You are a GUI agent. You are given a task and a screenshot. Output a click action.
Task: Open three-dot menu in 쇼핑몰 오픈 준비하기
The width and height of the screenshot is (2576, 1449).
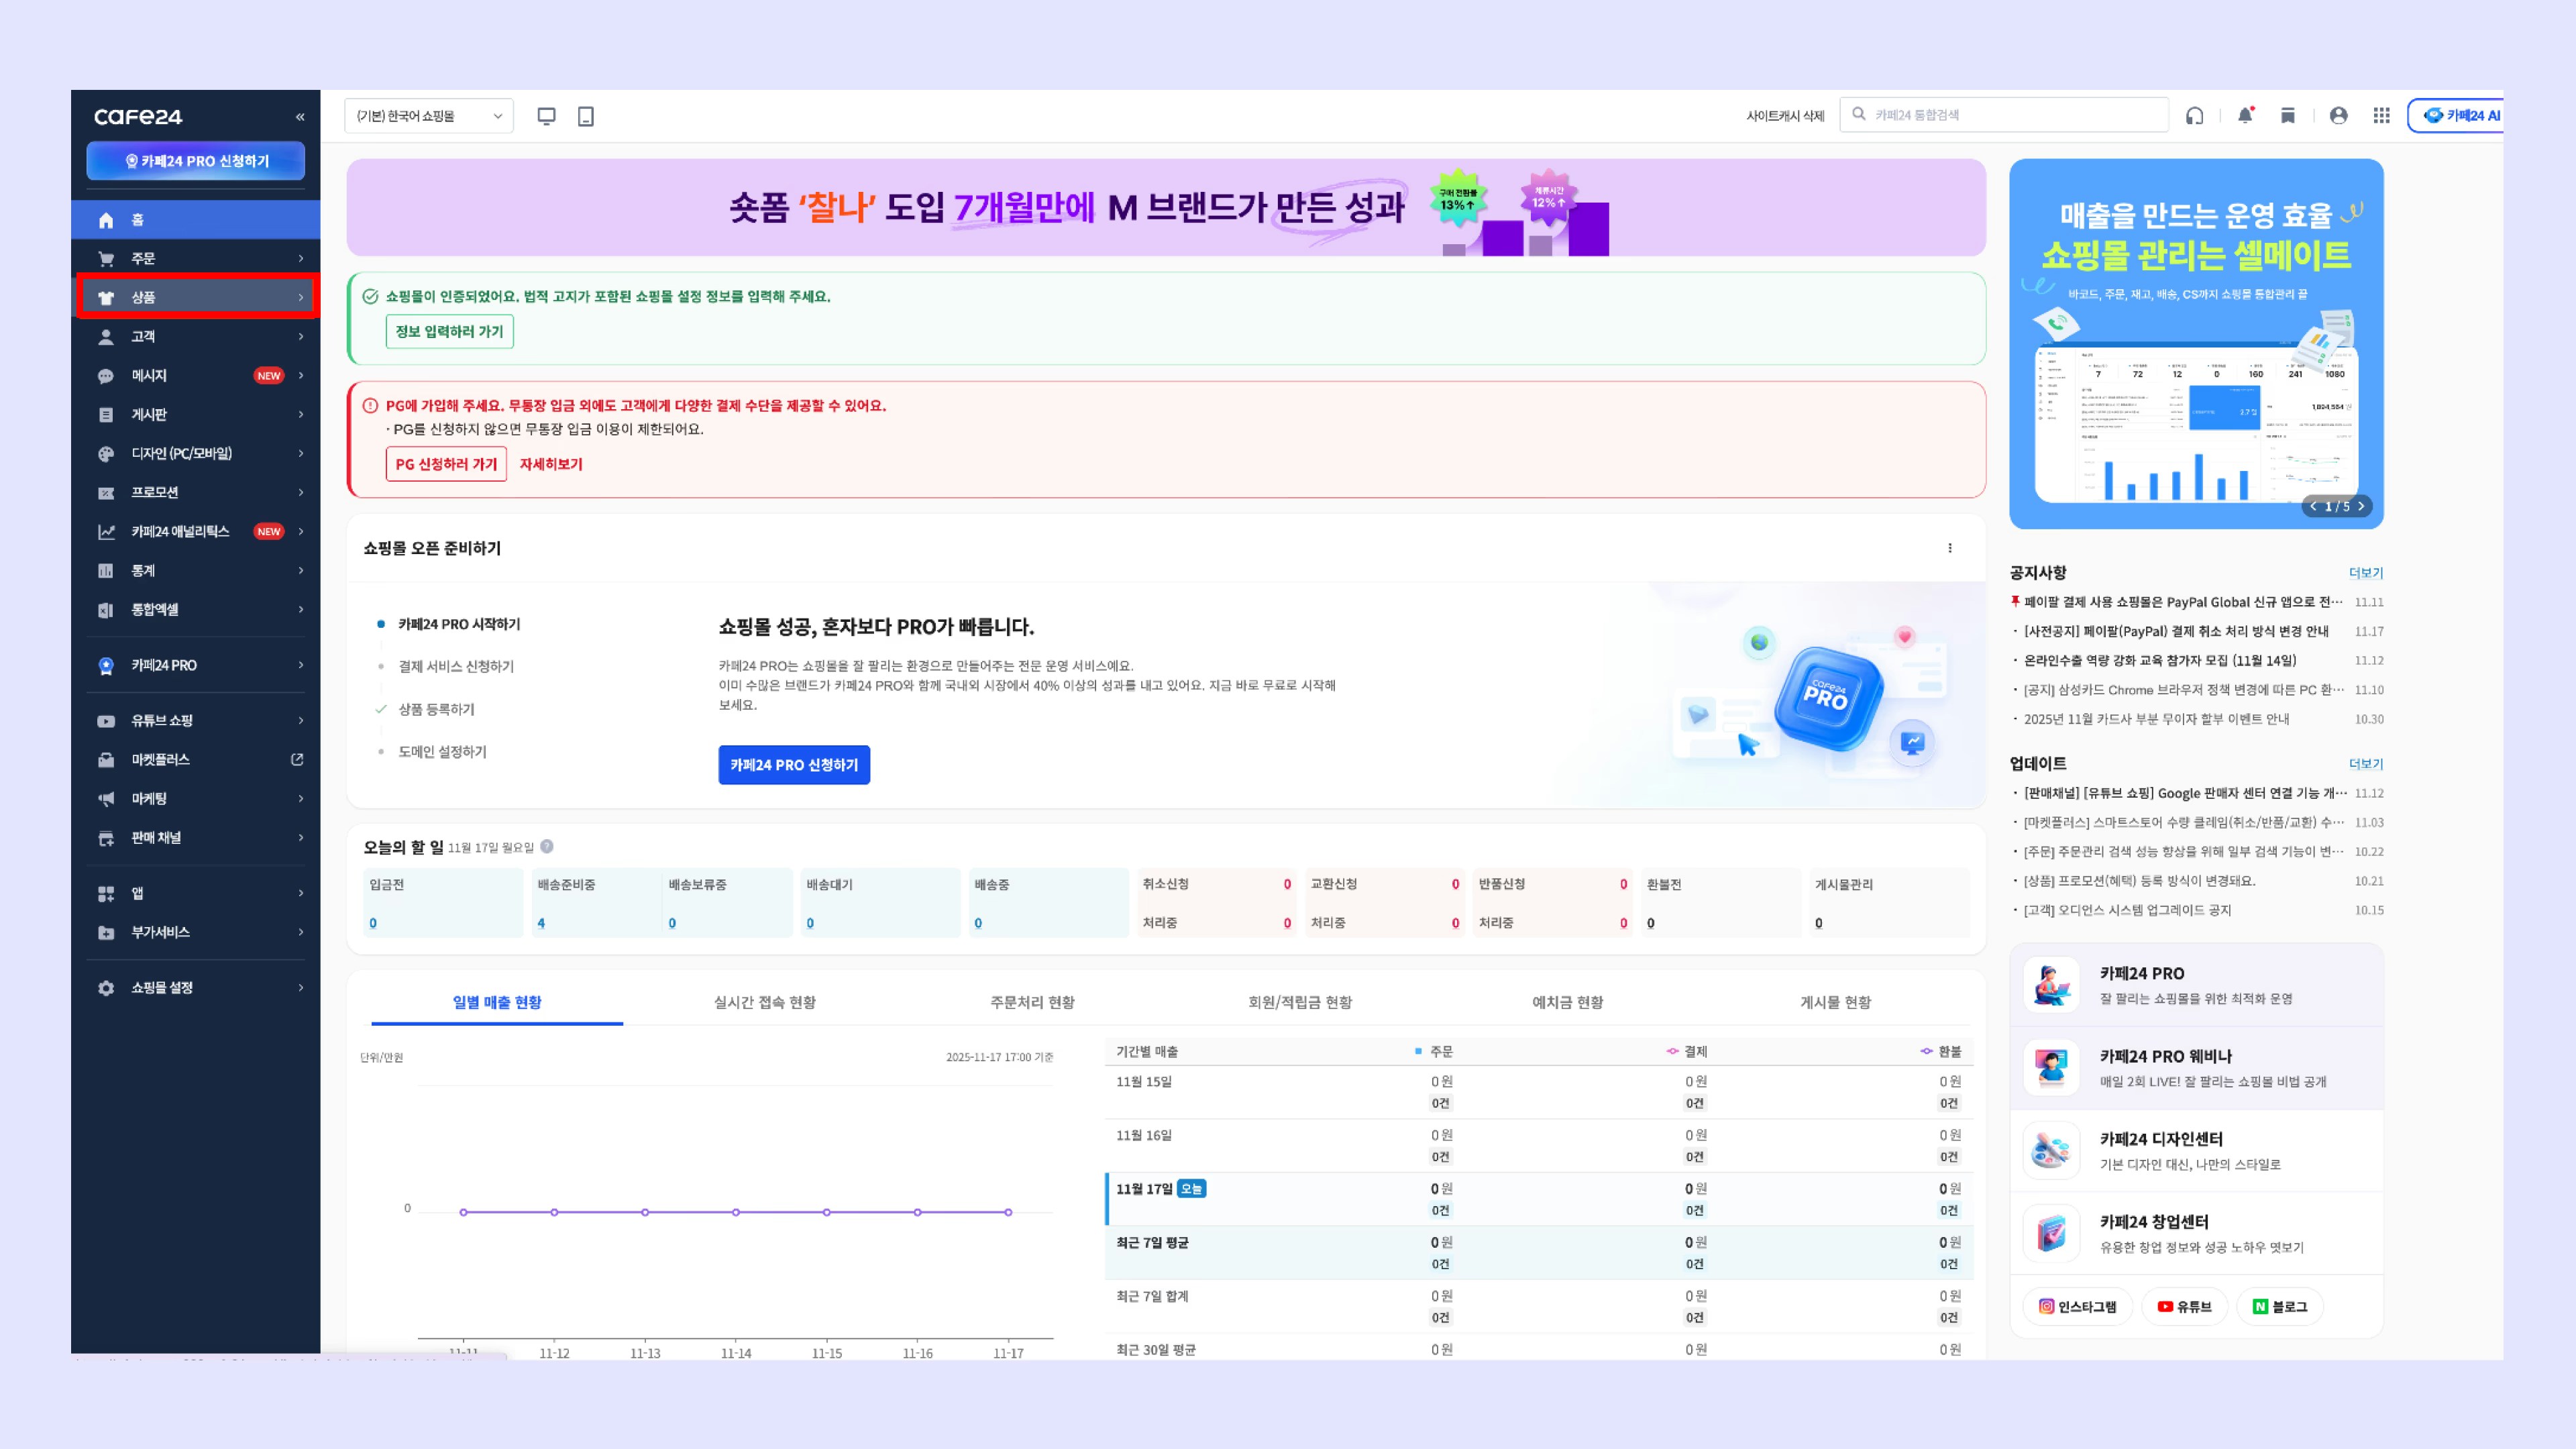click(x=1950, y=548)
